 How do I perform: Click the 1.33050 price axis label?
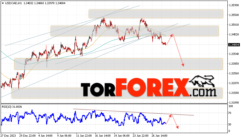point(234,63)
